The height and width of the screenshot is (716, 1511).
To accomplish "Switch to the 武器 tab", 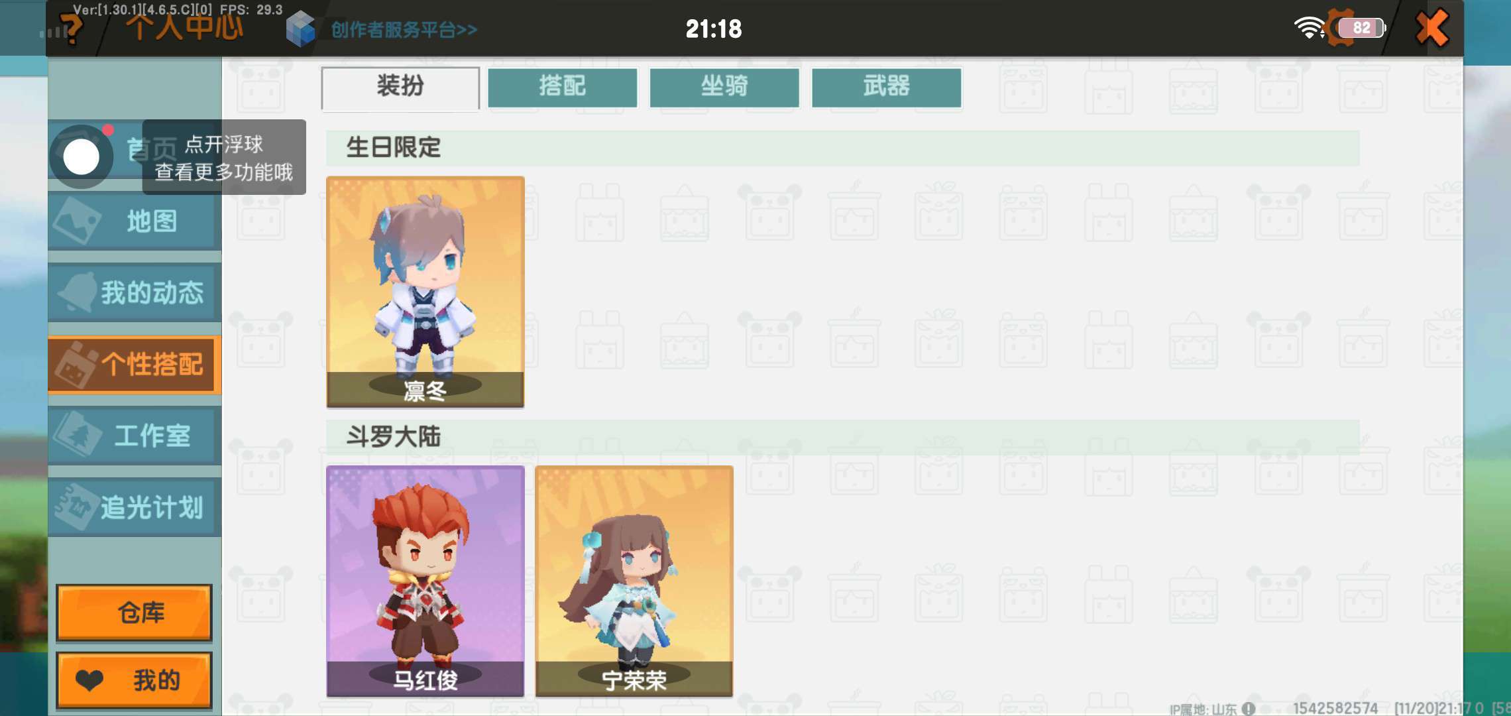I will click(887, 88).
